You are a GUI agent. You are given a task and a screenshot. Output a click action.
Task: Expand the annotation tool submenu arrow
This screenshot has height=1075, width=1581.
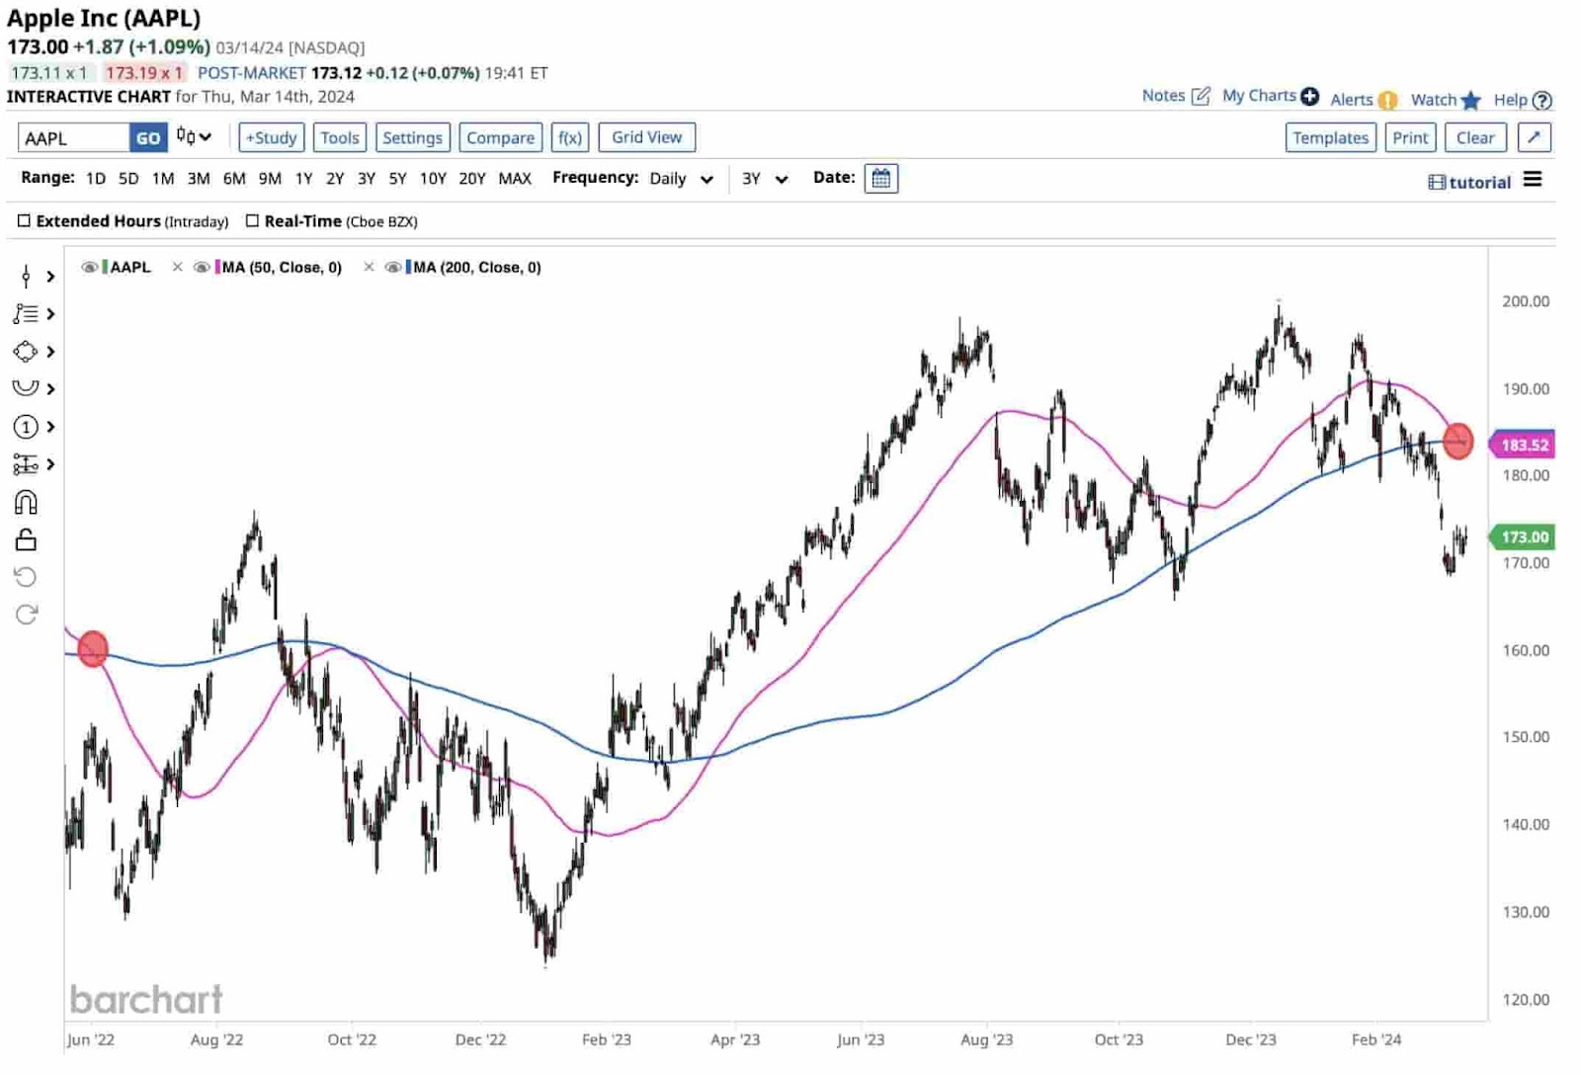(50, 314)
